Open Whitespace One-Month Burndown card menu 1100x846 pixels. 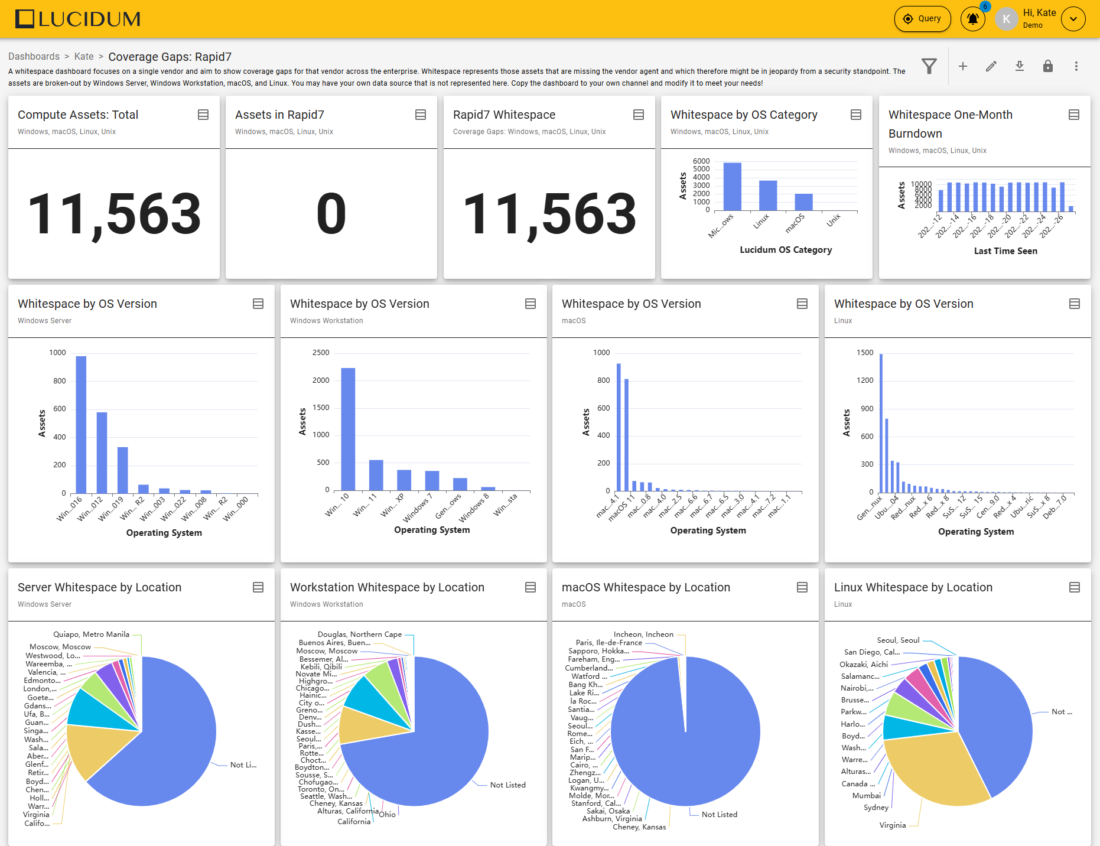(1074, 115)
